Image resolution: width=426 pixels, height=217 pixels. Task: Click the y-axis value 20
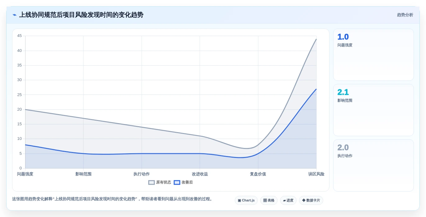(20, 109)
